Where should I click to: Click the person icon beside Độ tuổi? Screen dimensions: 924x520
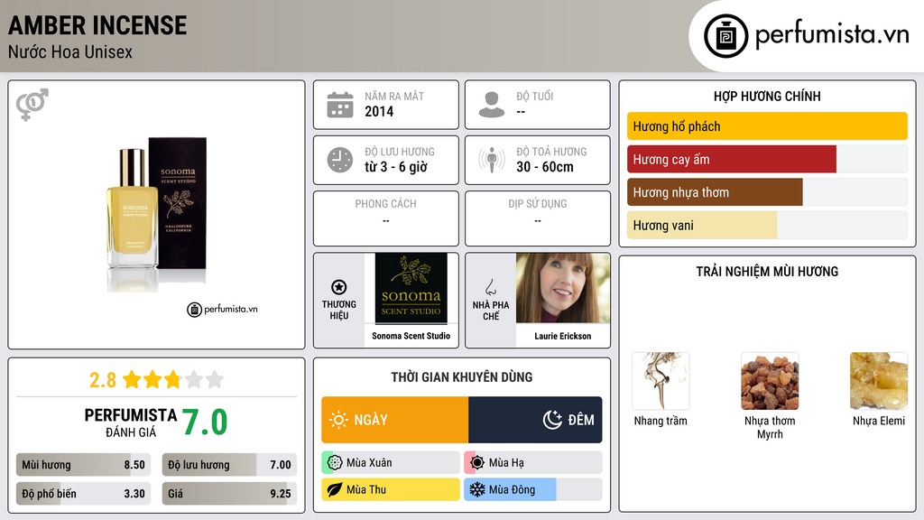click(492, 105)
